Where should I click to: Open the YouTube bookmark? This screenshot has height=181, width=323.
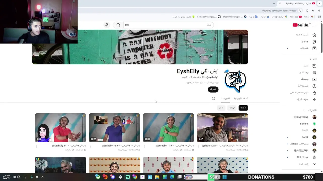tap(296, 17)
